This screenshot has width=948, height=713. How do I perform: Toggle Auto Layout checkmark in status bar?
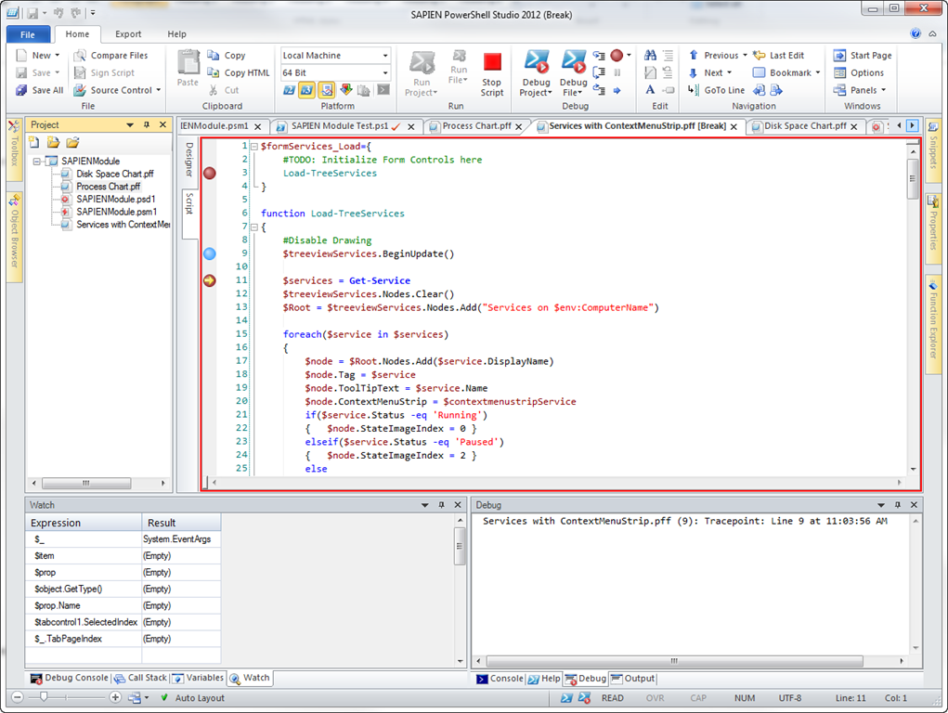pyautogui.click(x=164, y=697)
